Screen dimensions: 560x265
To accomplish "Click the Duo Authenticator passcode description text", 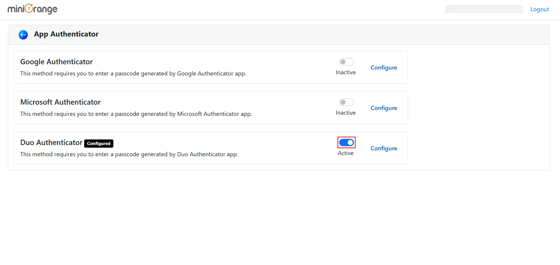I will [x=129, y=154].
